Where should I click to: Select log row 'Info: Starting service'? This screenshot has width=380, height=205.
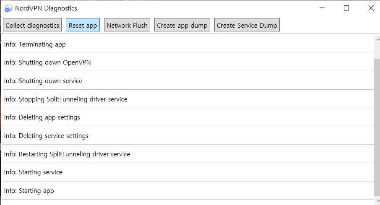tap(188, 172)
